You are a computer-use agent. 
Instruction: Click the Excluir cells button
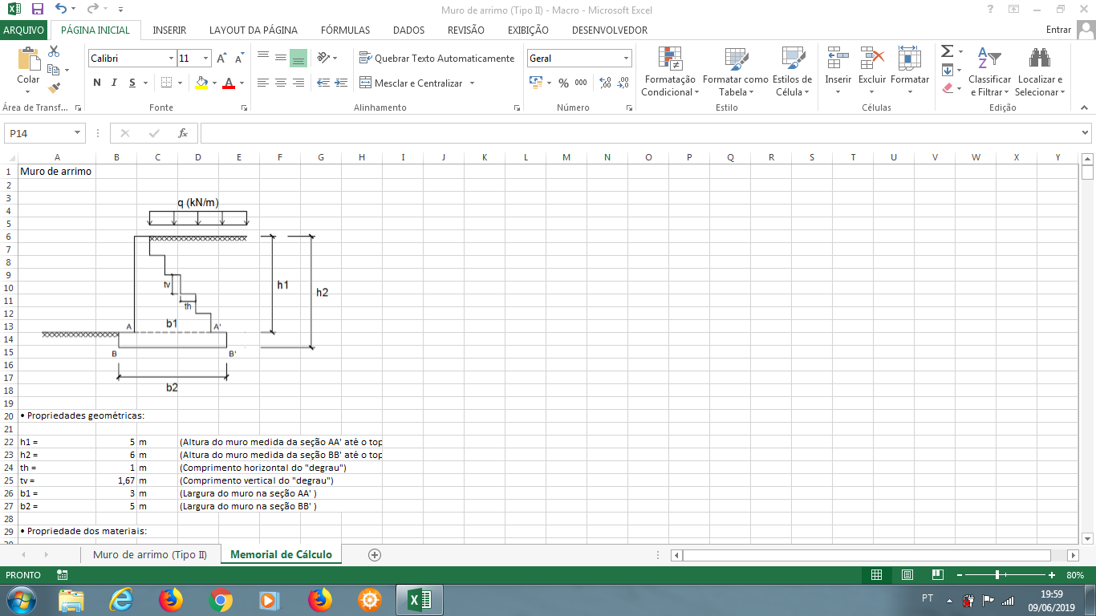pos(872,71)
